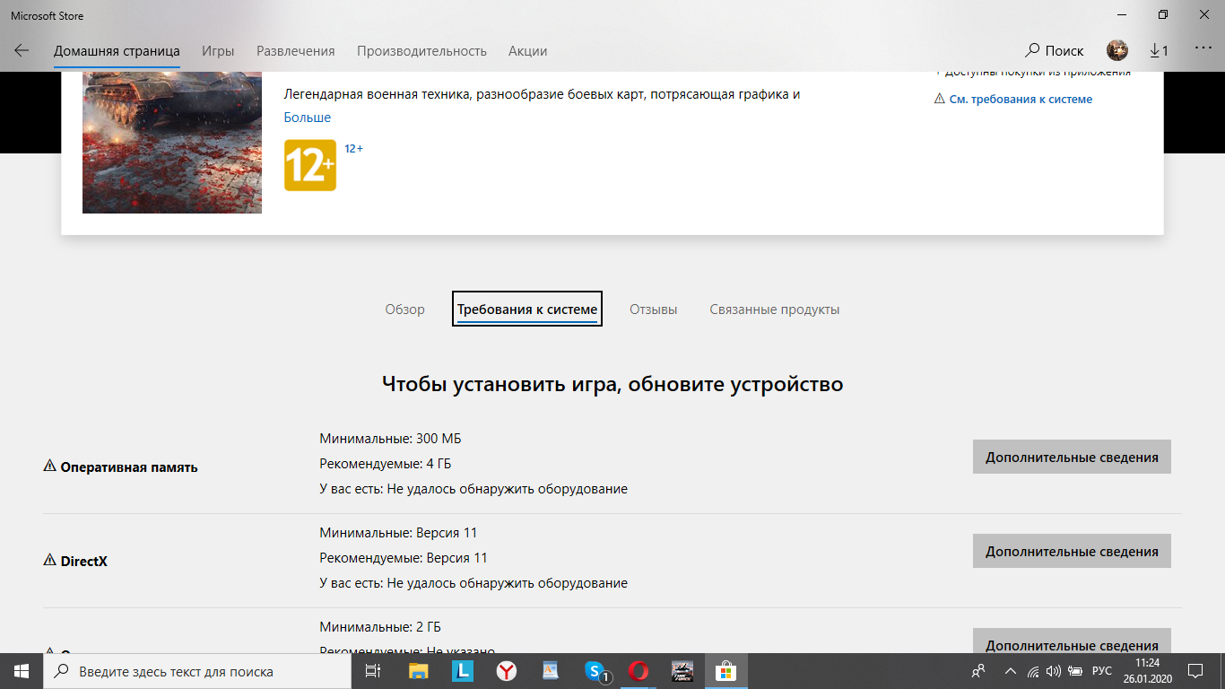Click the battery tray icon
This screenshot has height=689, width=1225.
click(x=1074, y=671)
